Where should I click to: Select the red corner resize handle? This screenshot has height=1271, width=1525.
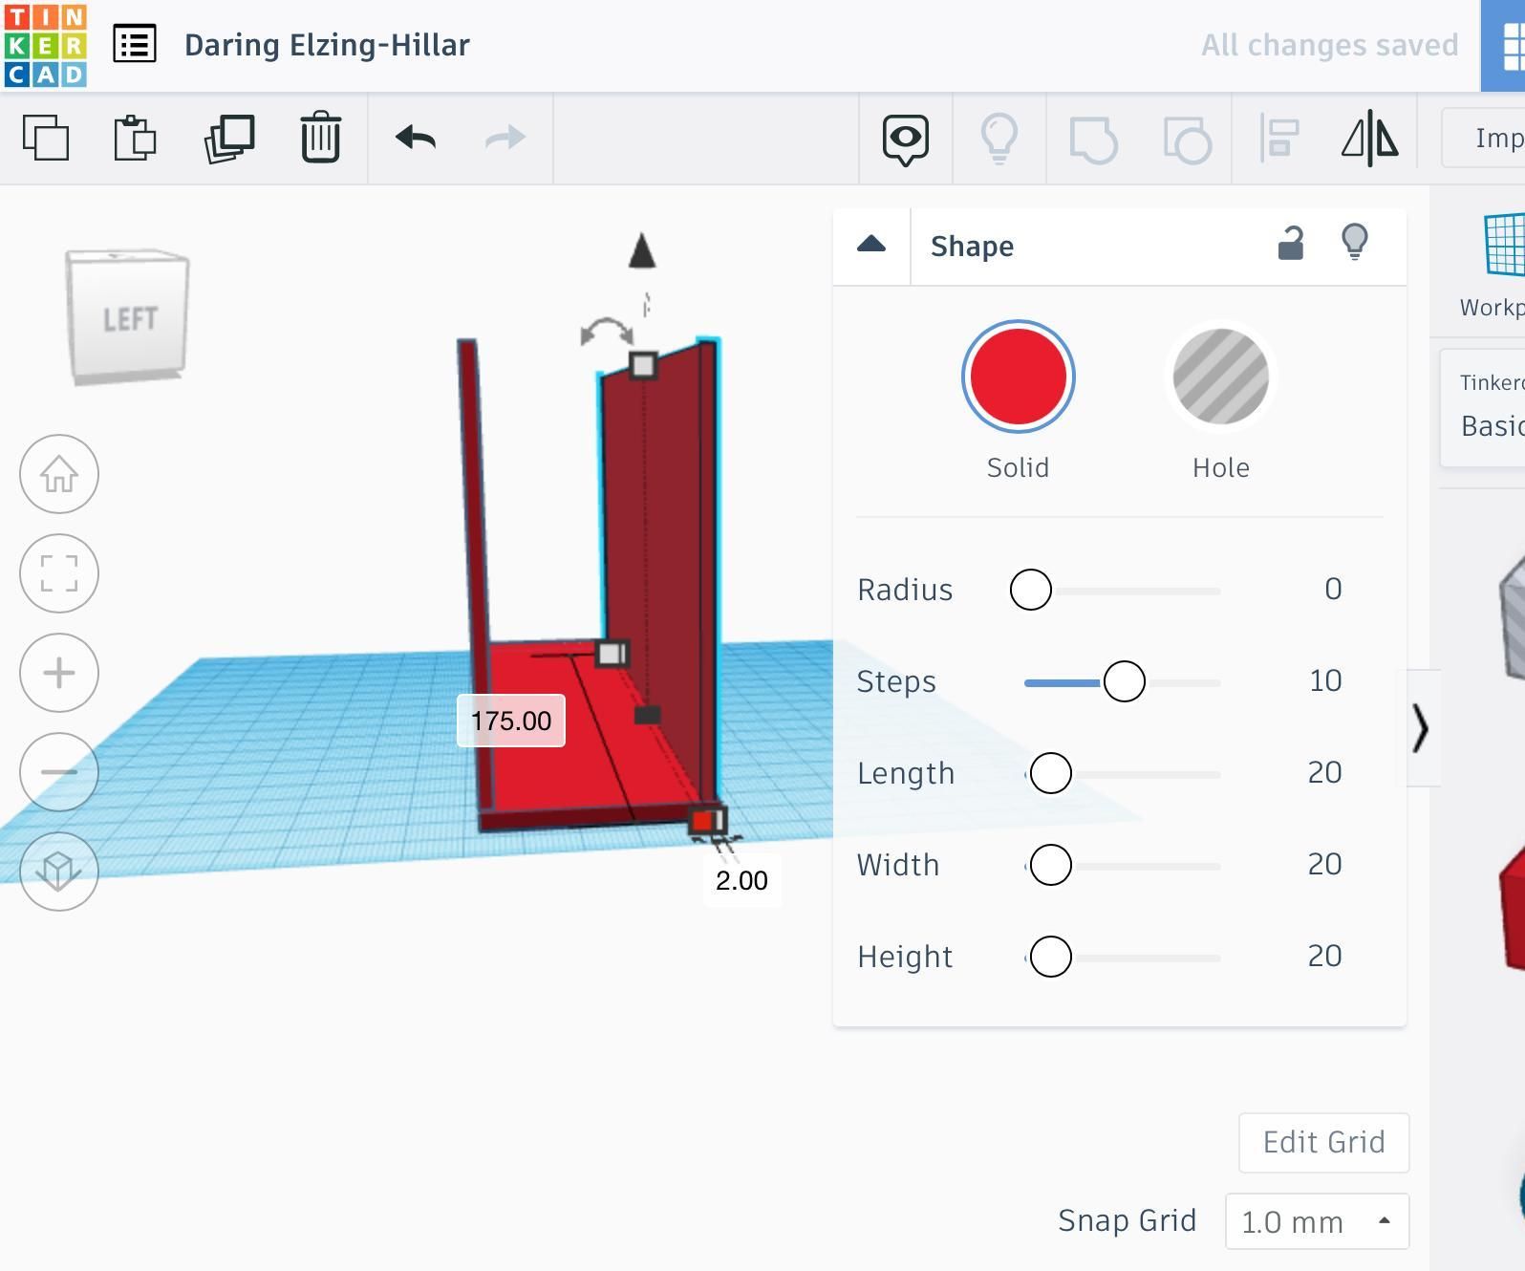pyautogui.click(x=704, y=820)
